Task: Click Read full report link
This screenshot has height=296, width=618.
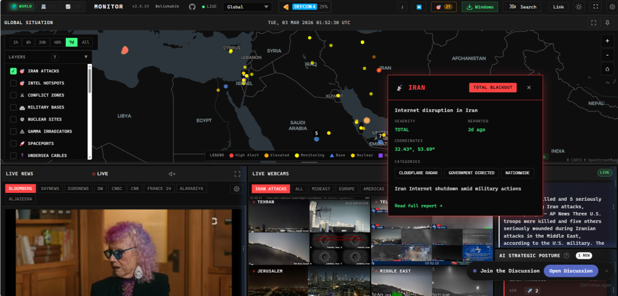Action: click(418, 206)
